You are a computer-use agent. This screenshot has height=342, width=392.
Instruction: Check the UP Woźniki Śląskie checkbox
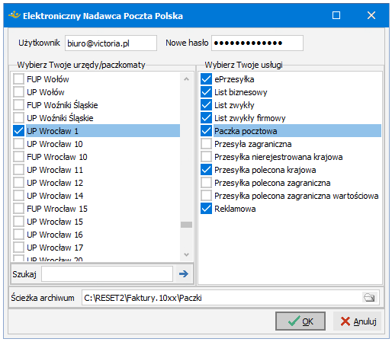pyautogui.click(x=18, y=118)
